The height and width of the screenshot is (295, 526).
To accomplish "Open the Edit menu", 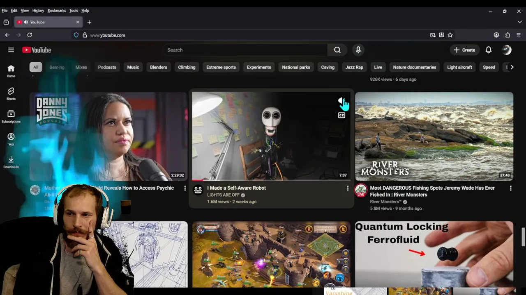I will (x=14, y=11).
